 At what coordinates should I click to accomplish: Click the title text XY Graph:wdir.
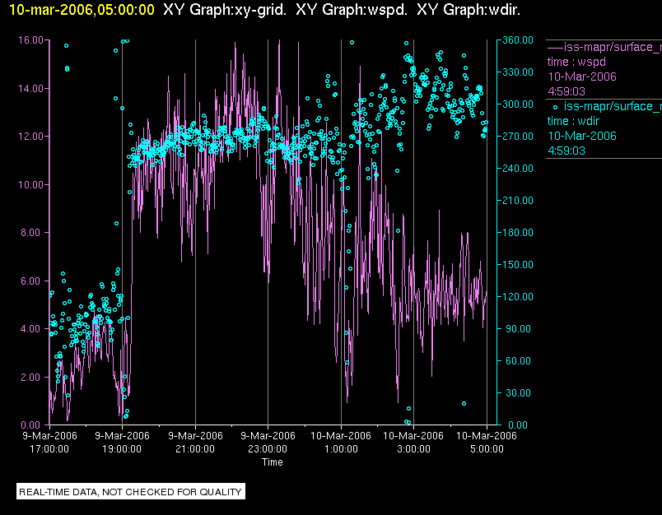(469, 9)
